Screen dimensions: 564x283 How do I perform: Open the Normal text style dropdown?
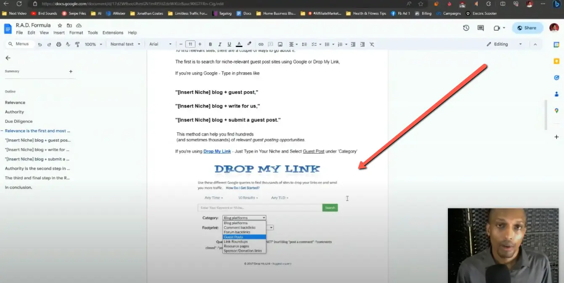(x=124, y=44)
